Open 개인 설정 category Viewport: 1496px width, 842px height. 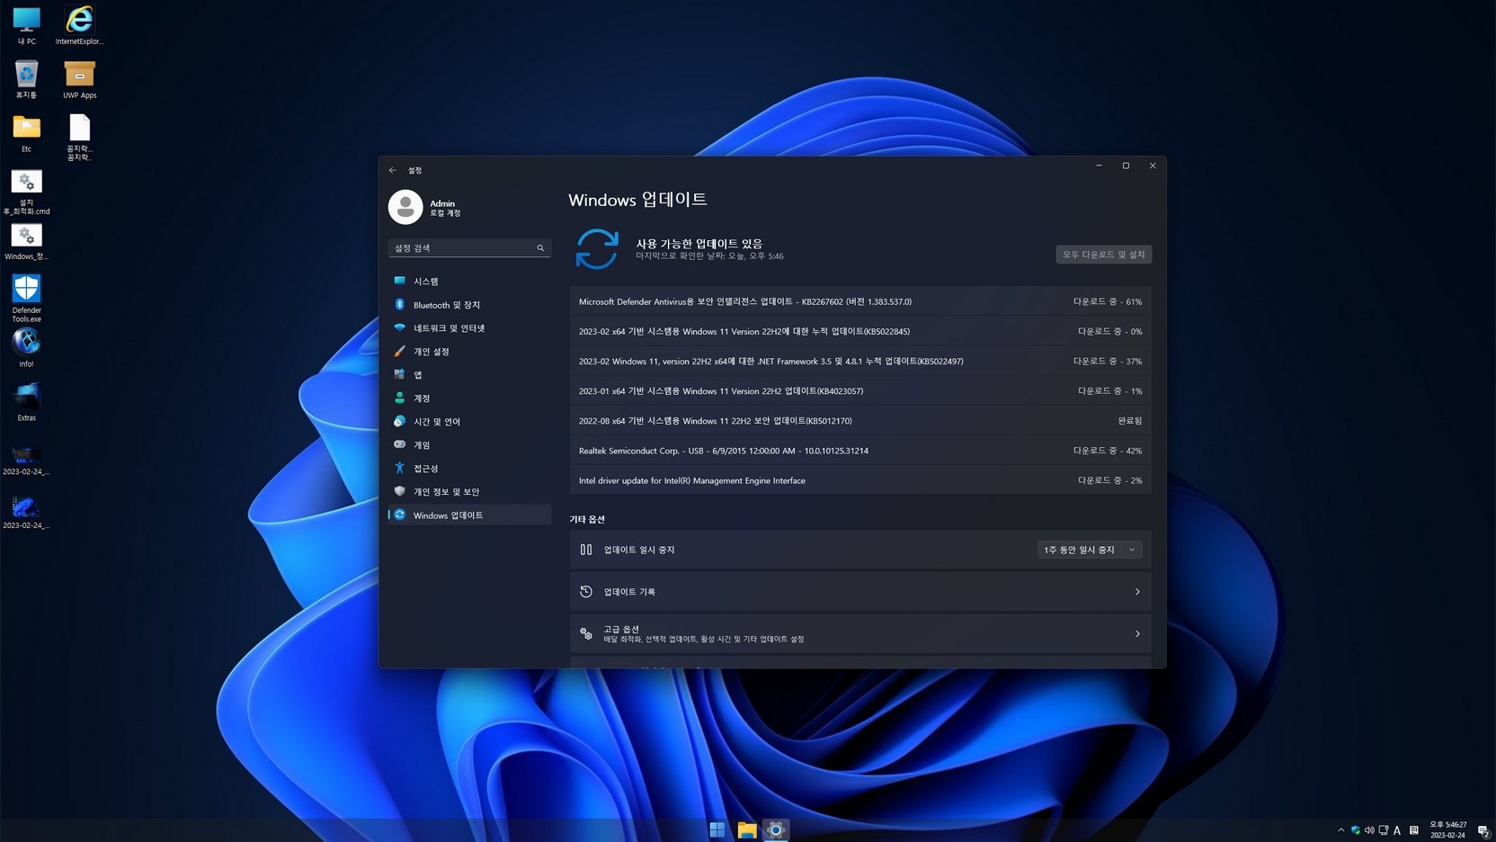pos(469,352)
